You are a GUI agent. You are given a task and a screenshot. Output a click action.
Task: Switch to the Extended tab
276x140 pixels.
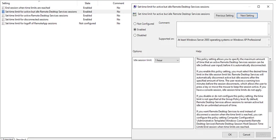pyautogui.click(x=8, y=139)
